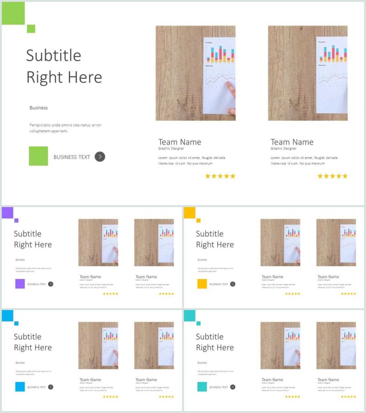Select the teal square beside BUSINESS TEXT
366x413 pixels.
point(202,387)
